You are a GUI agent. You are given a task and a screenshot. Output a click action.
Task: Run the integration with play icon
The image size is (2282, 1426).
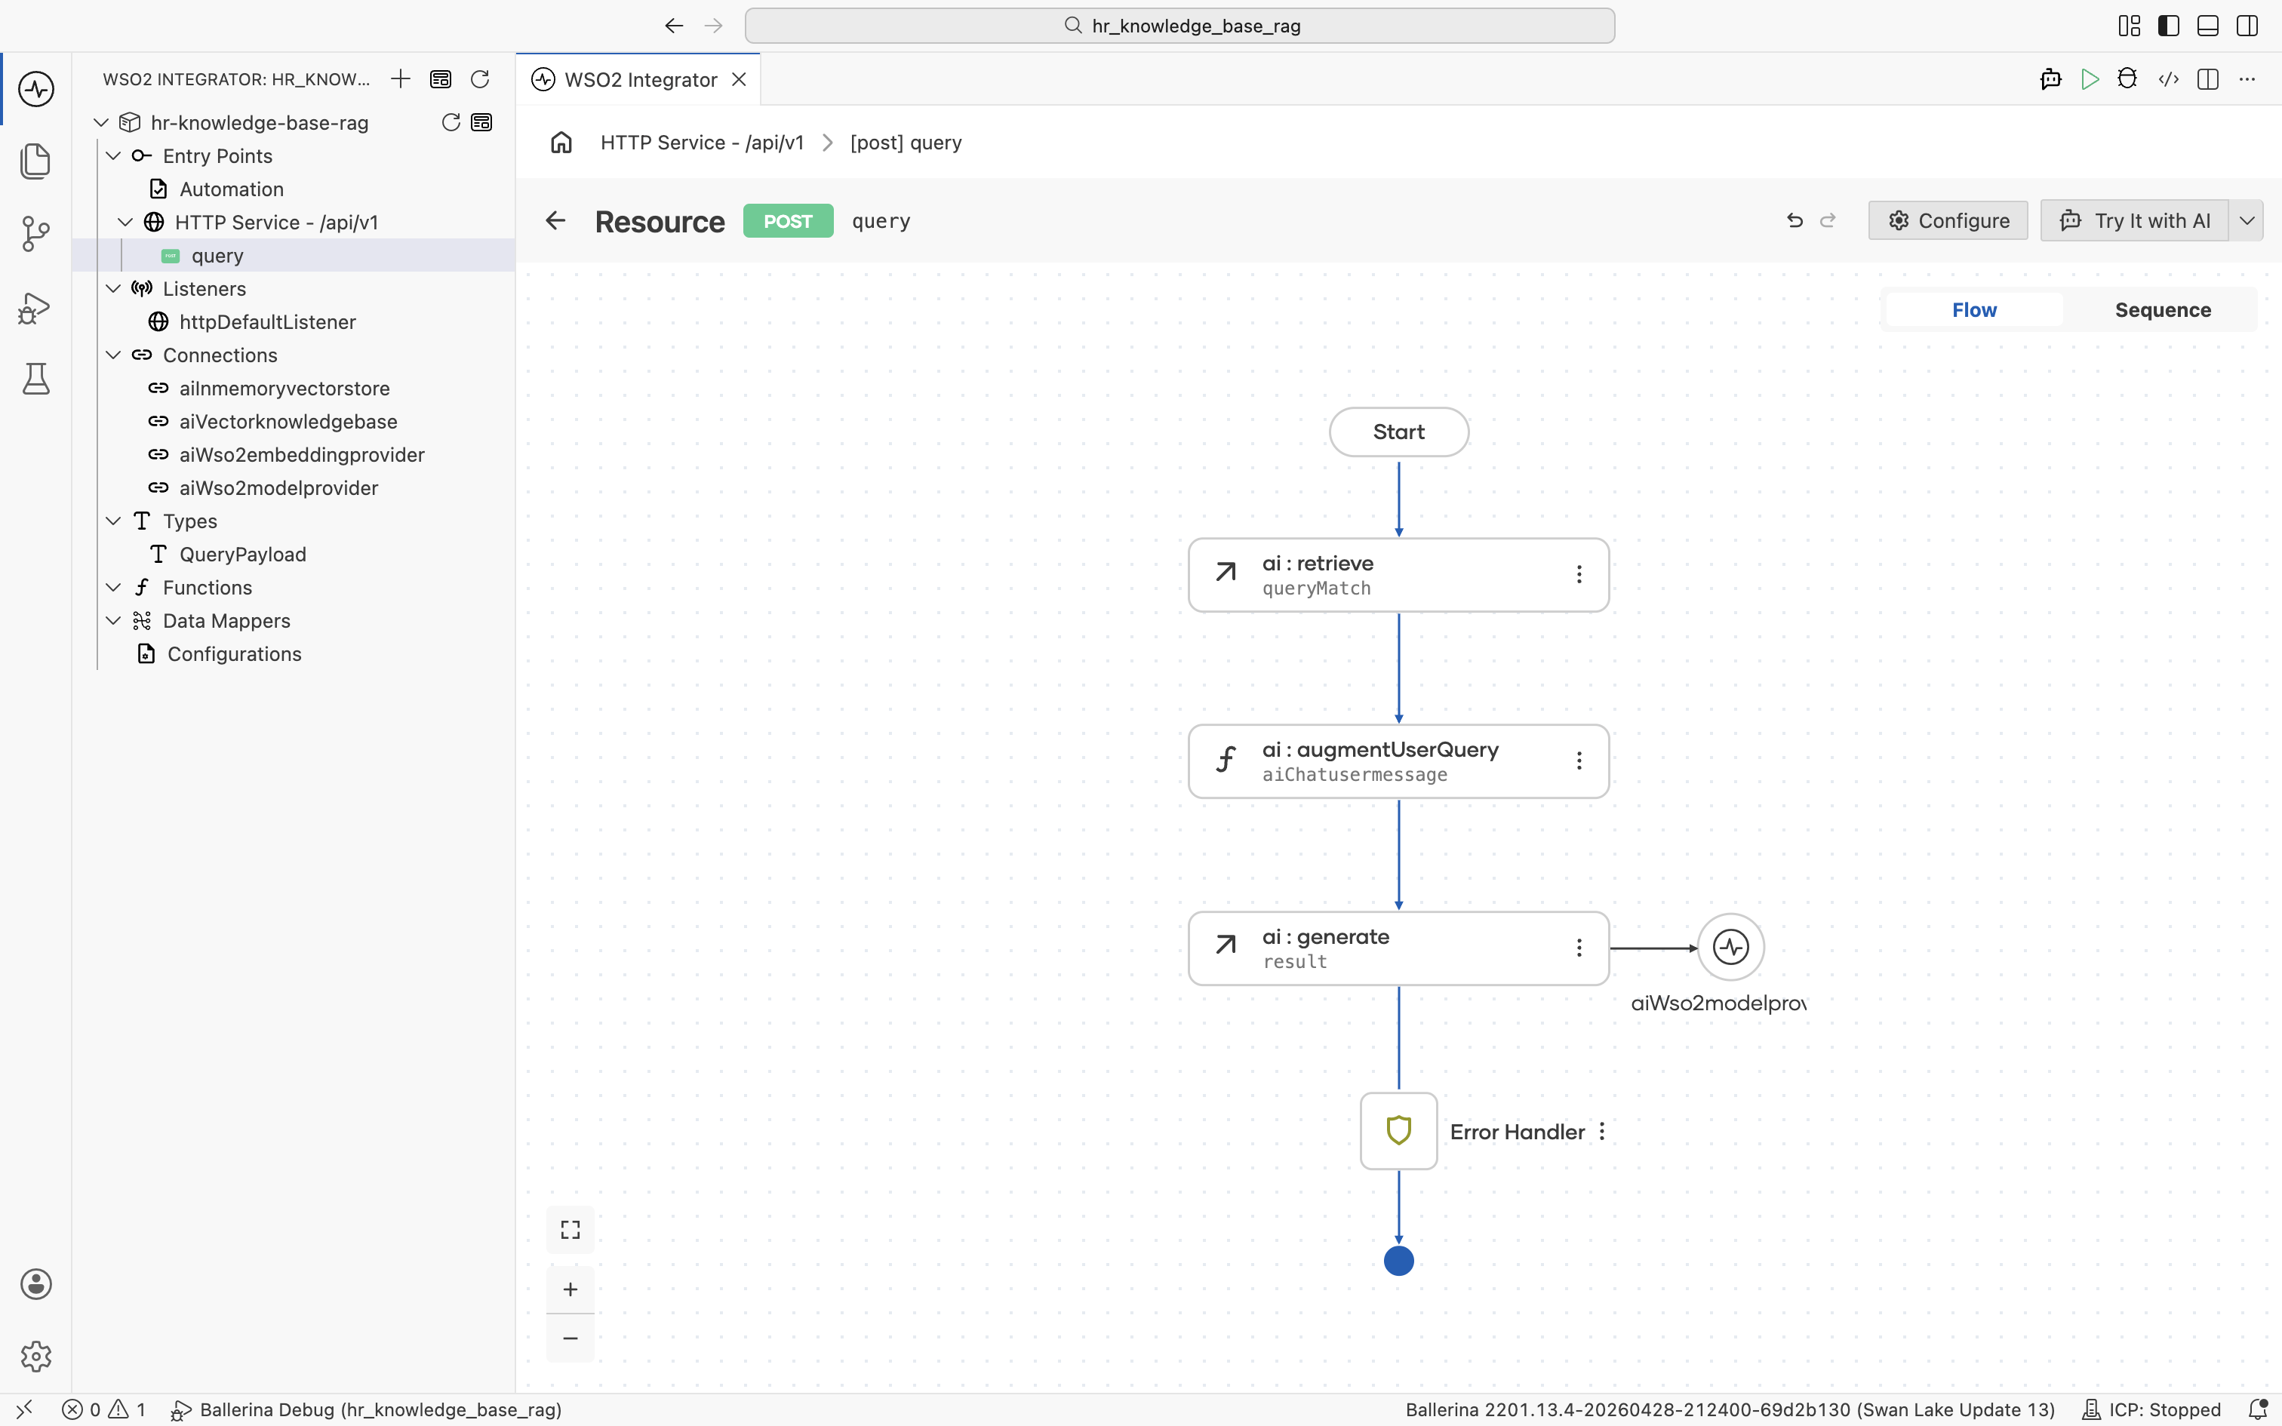(x=2090, y=79)
